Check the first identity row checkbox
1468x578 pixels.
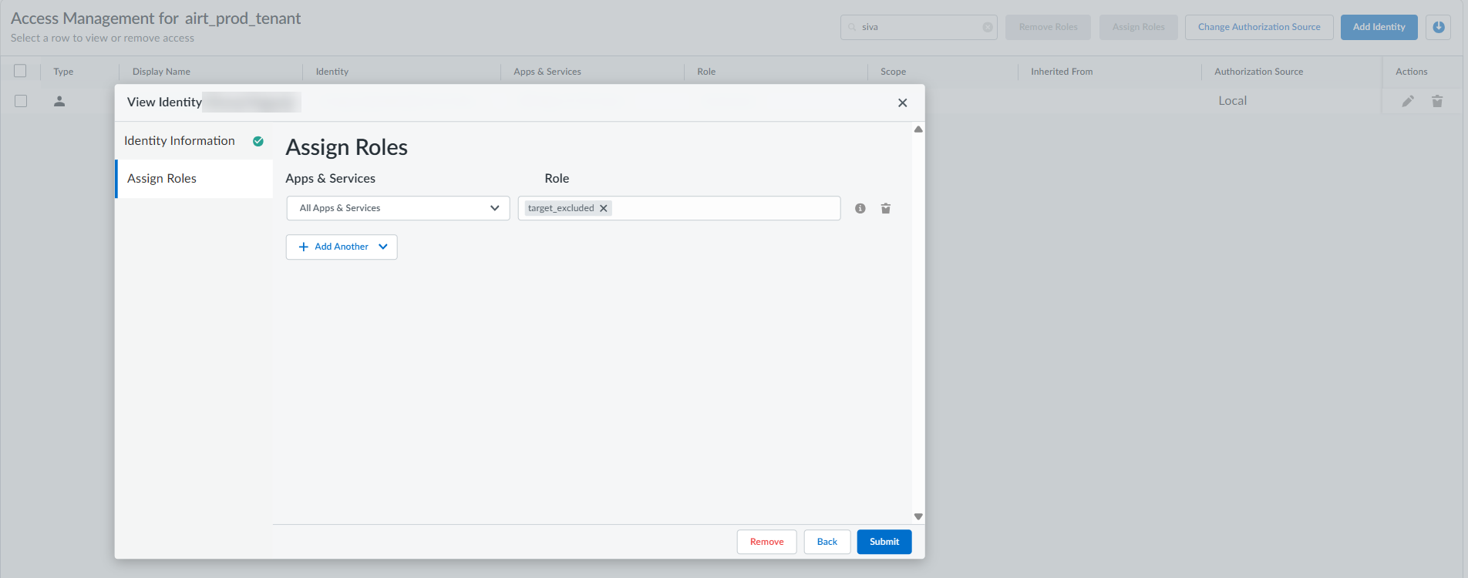coord(21,101)
